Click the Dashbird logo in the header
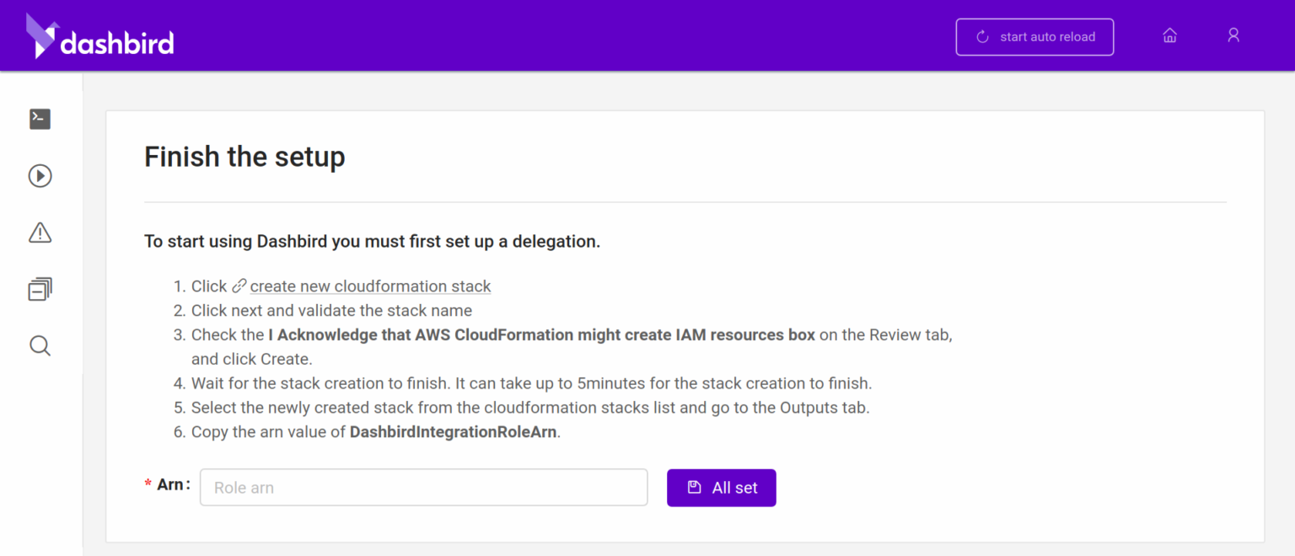This screenshot has width=1295, height=556. tap(99, 36)
